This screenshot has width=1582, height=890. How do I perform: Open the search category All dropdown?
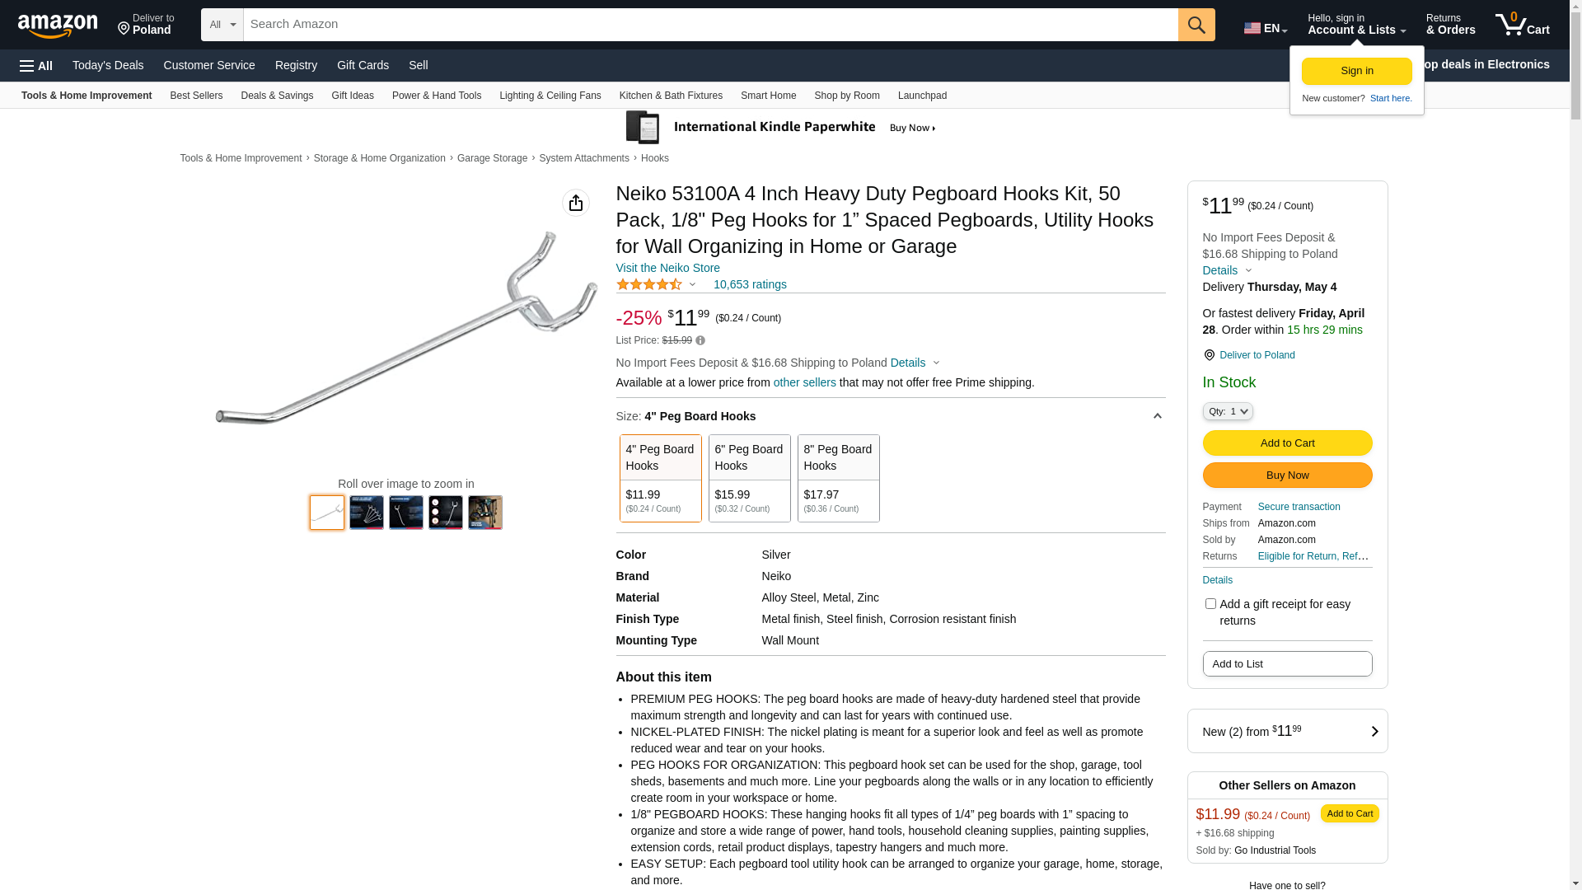(222, 25)
